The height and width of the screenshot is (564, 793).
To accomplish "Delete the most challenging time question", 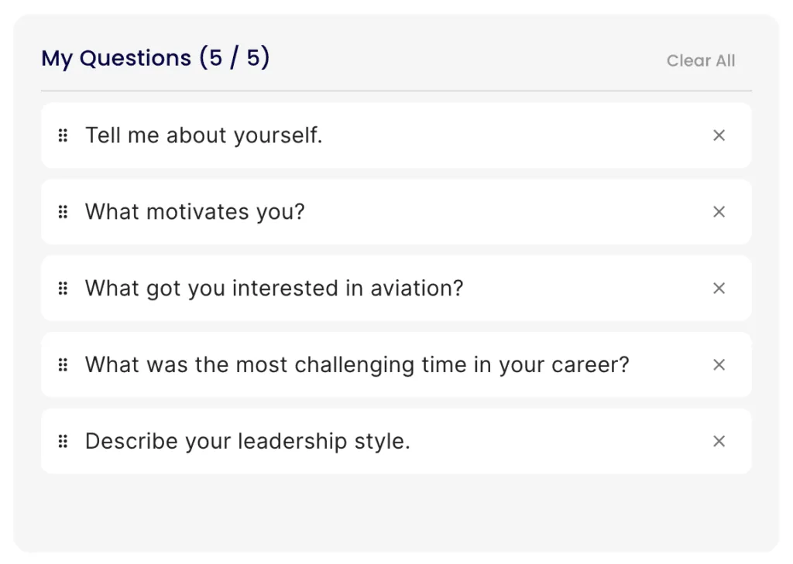I will pos(719,364).
